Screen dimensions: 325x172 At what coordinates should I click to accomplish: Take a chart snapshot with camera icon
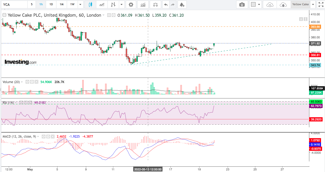tap(242, 4)
